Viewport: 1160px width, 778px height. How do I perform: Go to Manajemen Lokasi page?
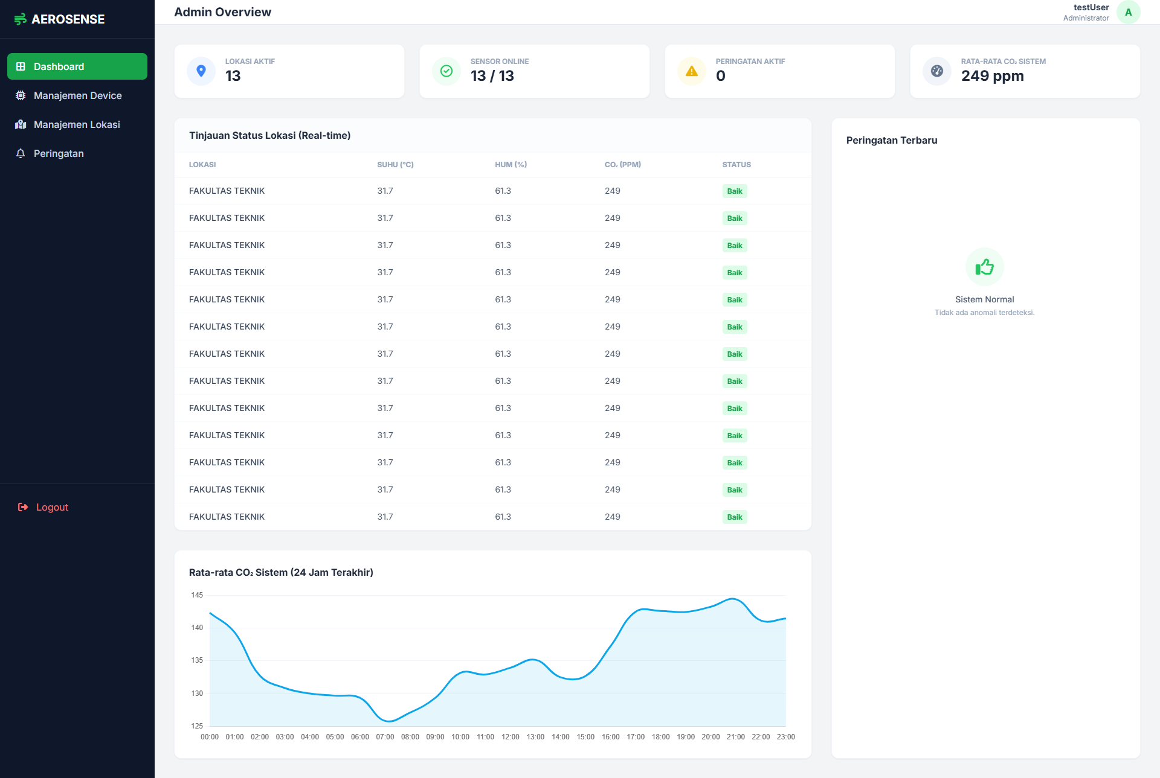pyautogui.click(x=77, y=124)
